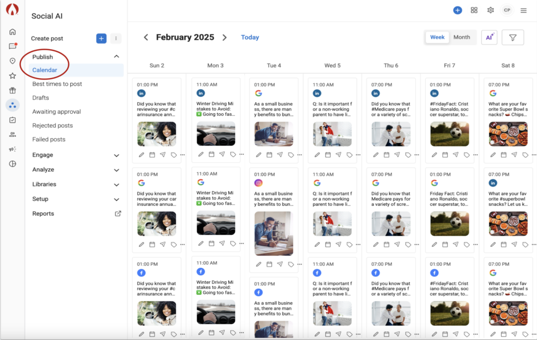Tag the Fri 7 LinkedIn FridayFact post

point(466,155)
